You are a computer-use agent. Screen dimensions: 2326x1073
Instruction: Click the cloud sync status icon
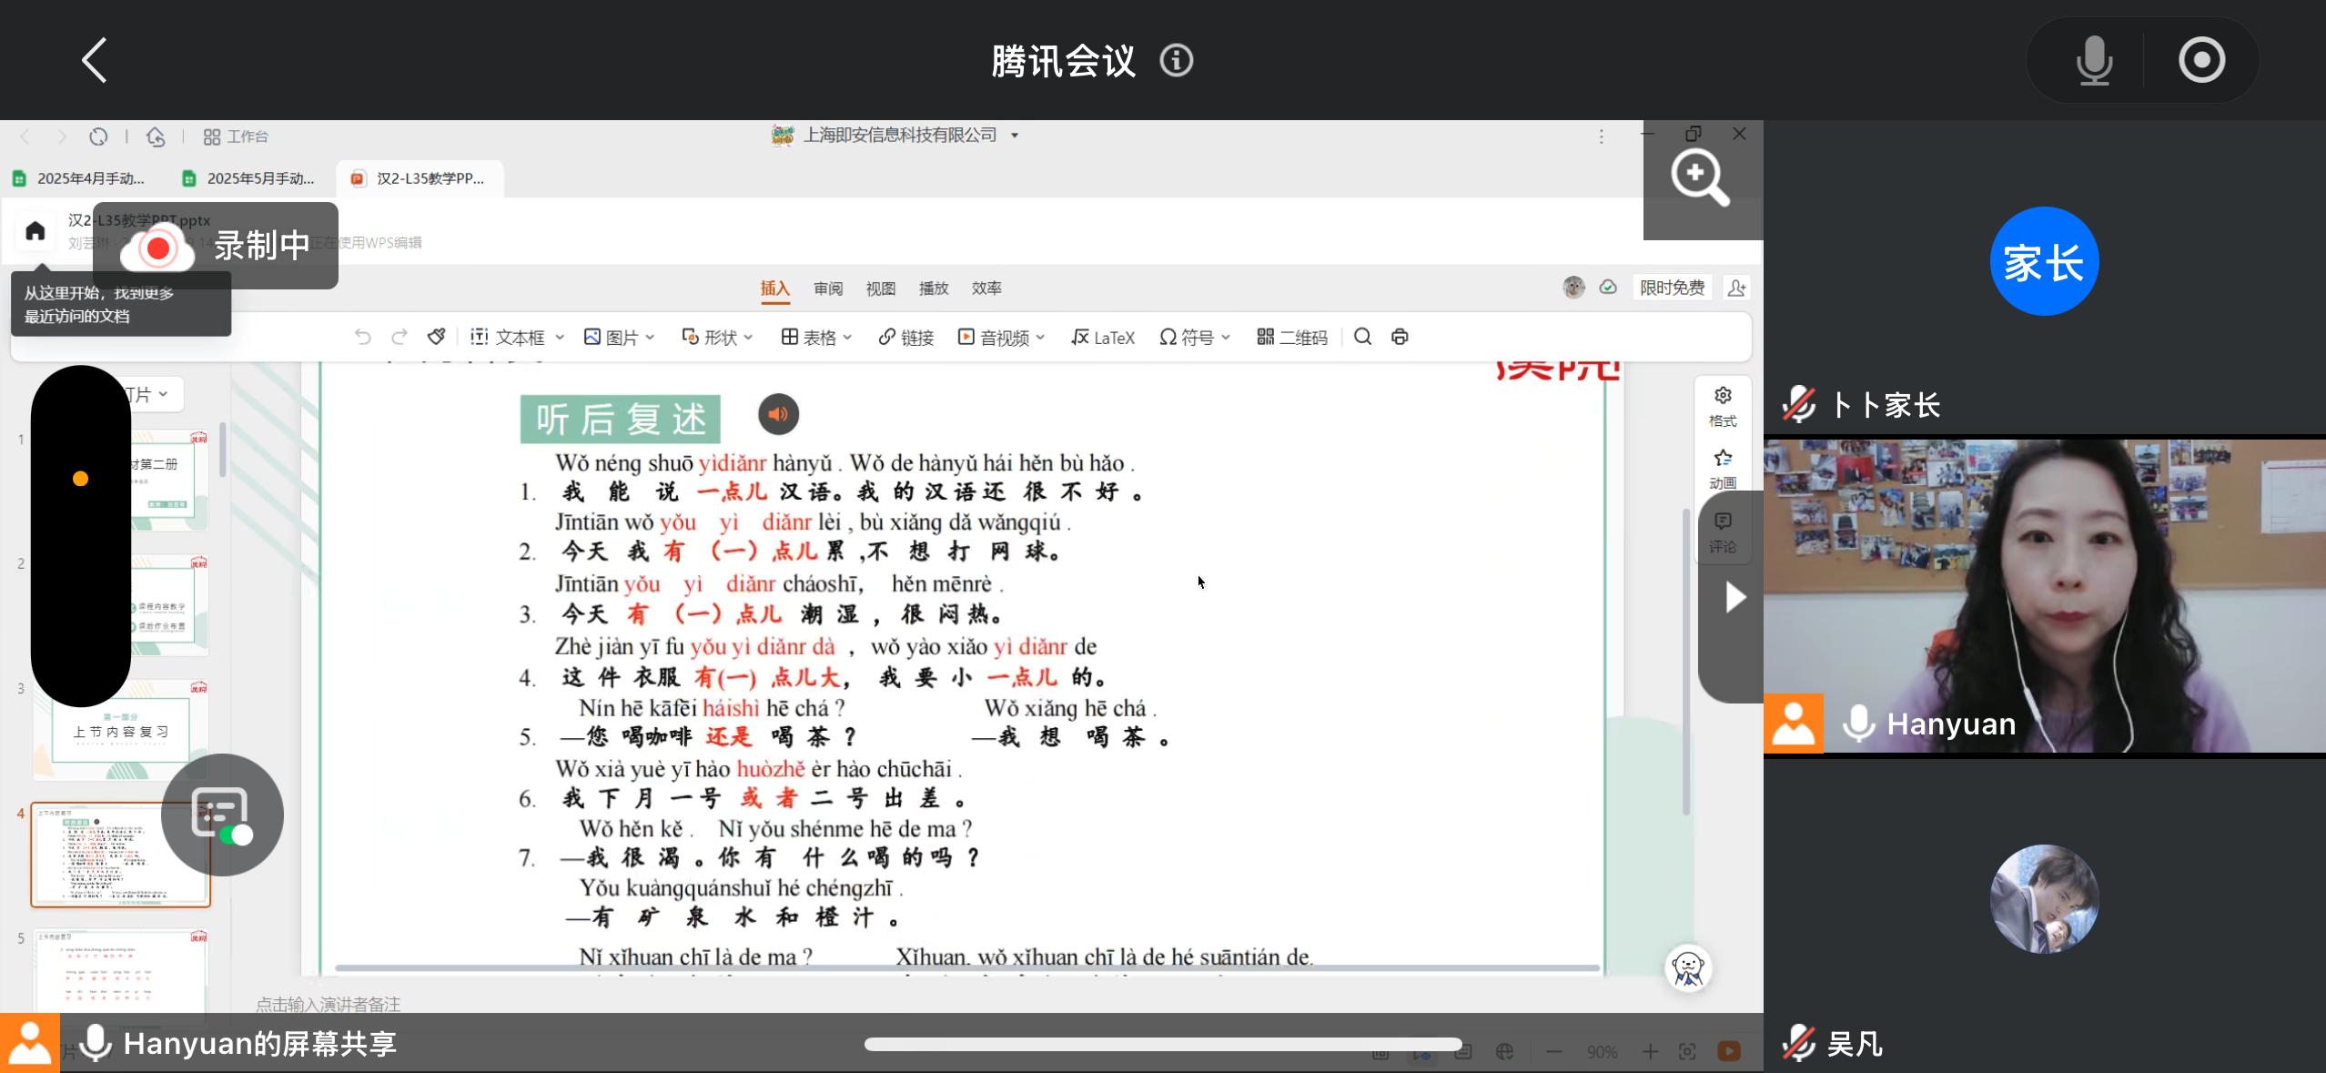[x=1608, y=288]
